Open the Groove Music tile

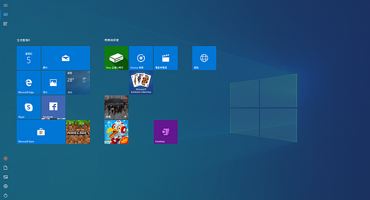(x=141, y=58)
